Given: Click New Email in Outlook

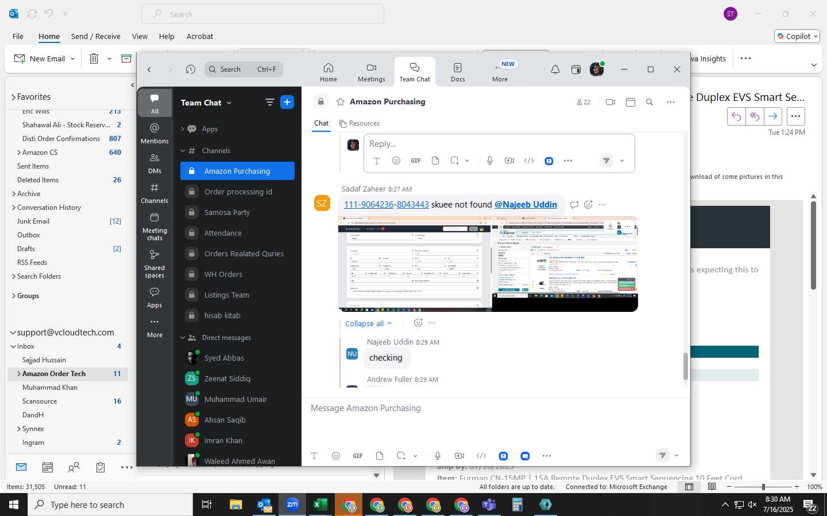Looking at the screenshot, I should 41,58.
